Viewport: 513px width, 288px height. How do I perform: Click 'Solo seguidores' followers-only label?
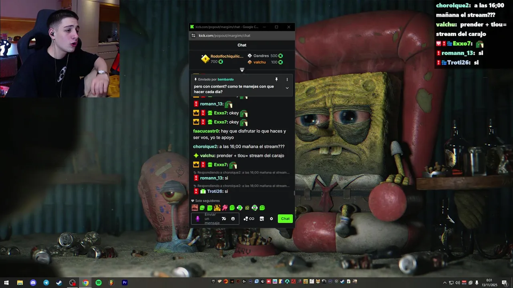pos(207,201)
